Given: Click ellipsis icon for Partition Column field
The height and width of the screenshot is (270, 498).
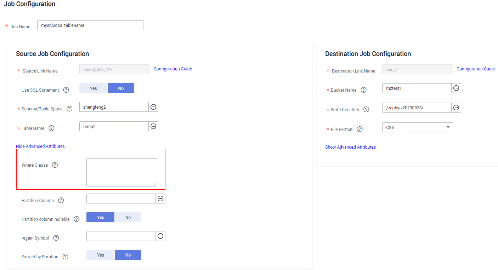Looking at the screenshot, I should (160, 199).
